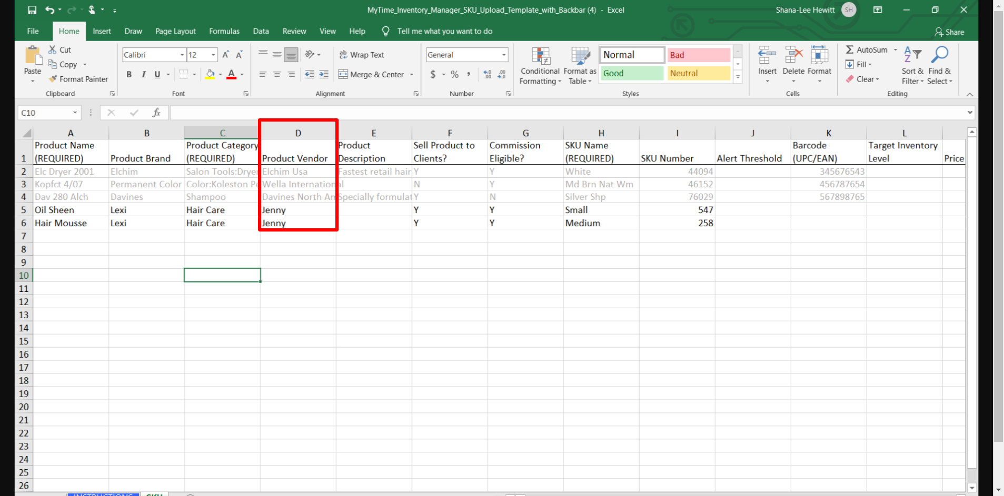Apply the Fill Color bucket
Screen dimensions: 1004x496
point(210,75)
